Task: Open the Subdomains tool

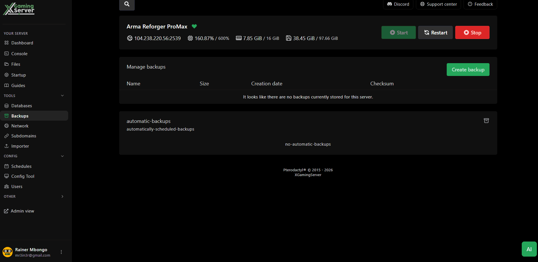Action: click(x=24, y=136)
